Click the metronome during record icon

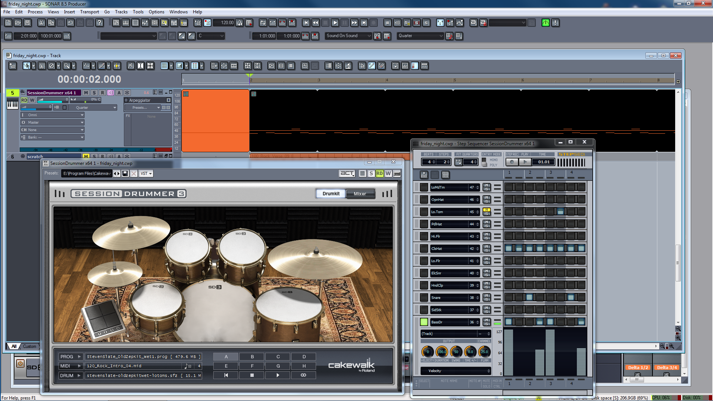pyautogui.click(x=207, y=23)
